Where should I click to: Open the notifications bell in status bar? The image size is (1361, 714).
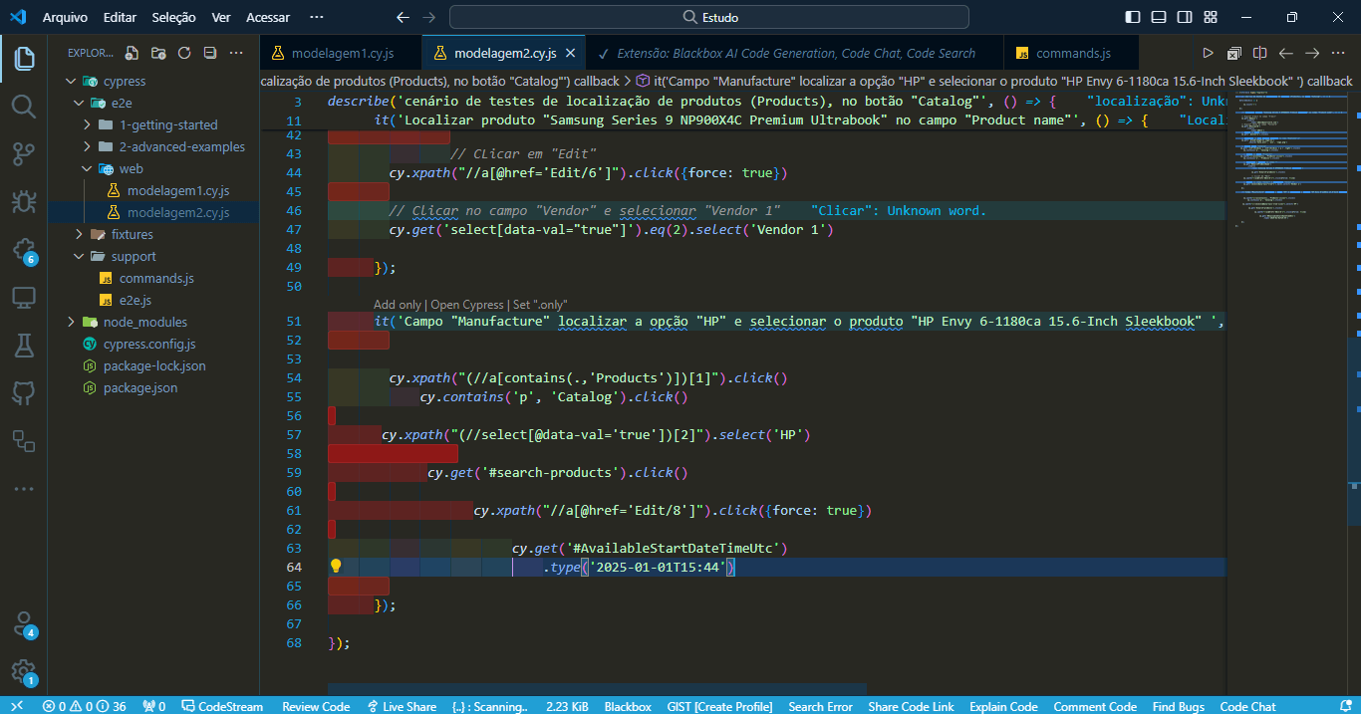tap(1345, 706)
